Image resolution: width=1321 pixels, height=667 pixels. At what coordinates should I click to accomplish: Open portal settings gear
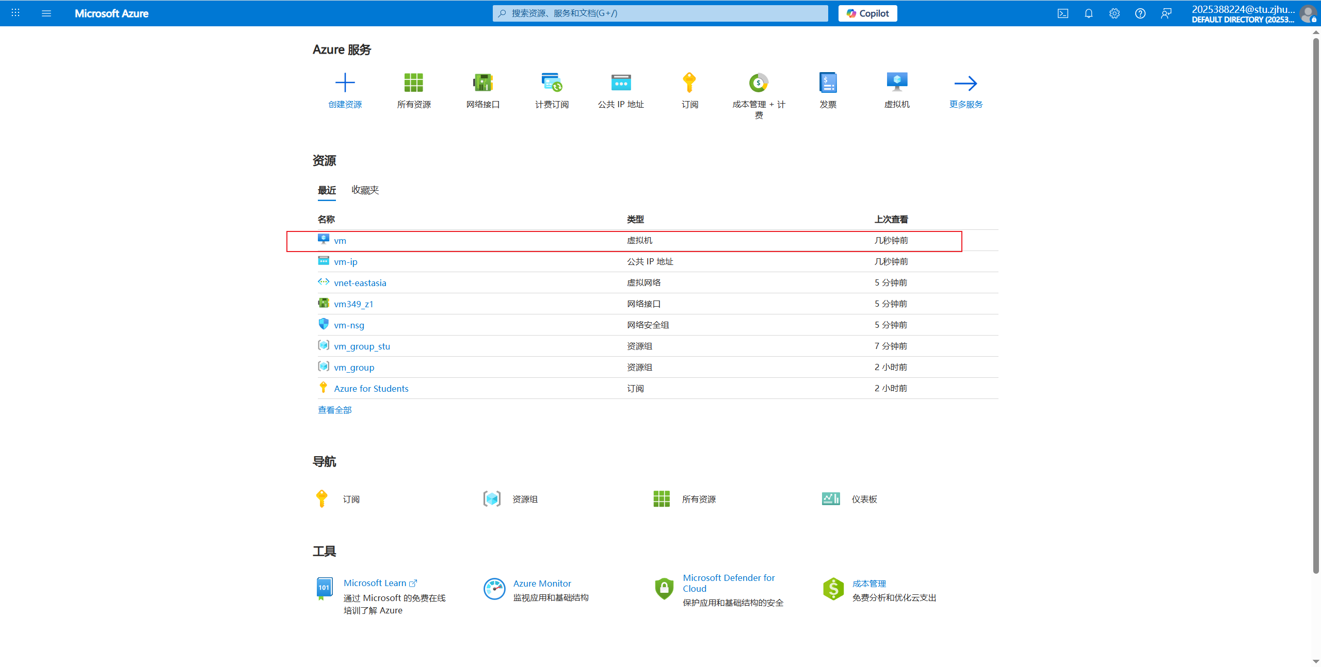coord(1115,13)
